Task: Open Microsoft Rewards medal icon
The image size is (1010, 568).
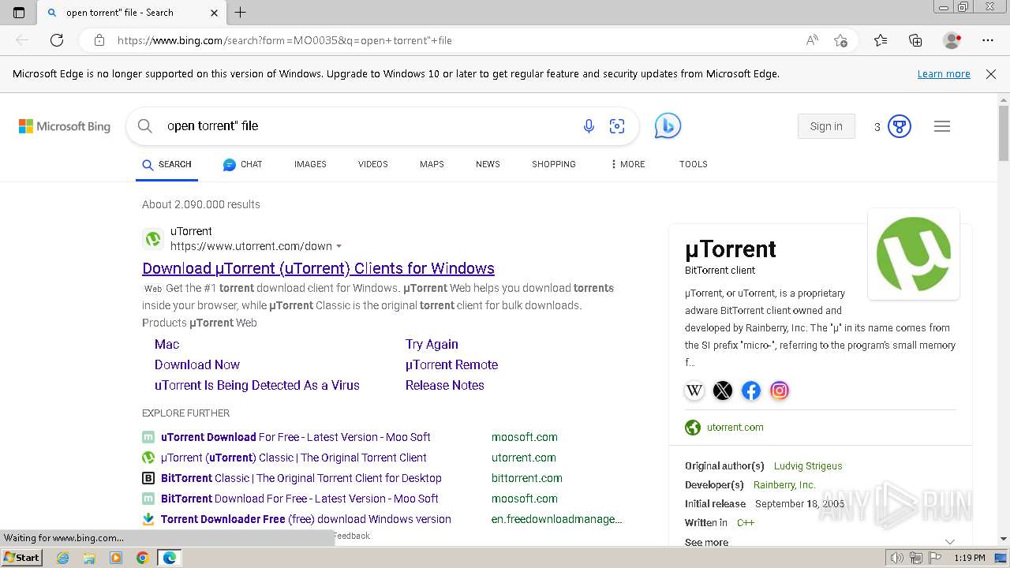Action: [x=900, y=126]
